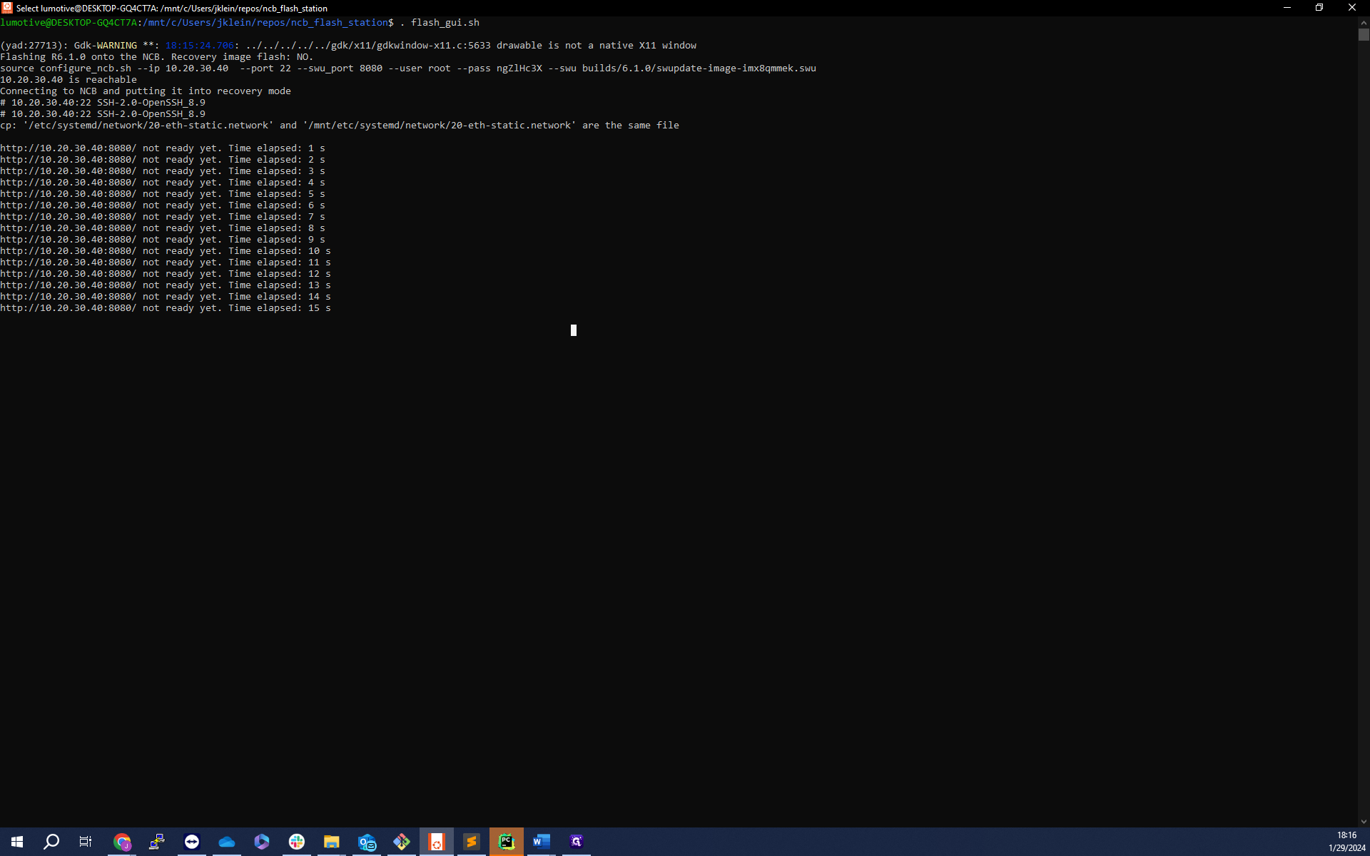The width and height of the screenshot is (1370, 856).
Task: Open PuTTY from the taskbar
Action: (x=157, y=842)
